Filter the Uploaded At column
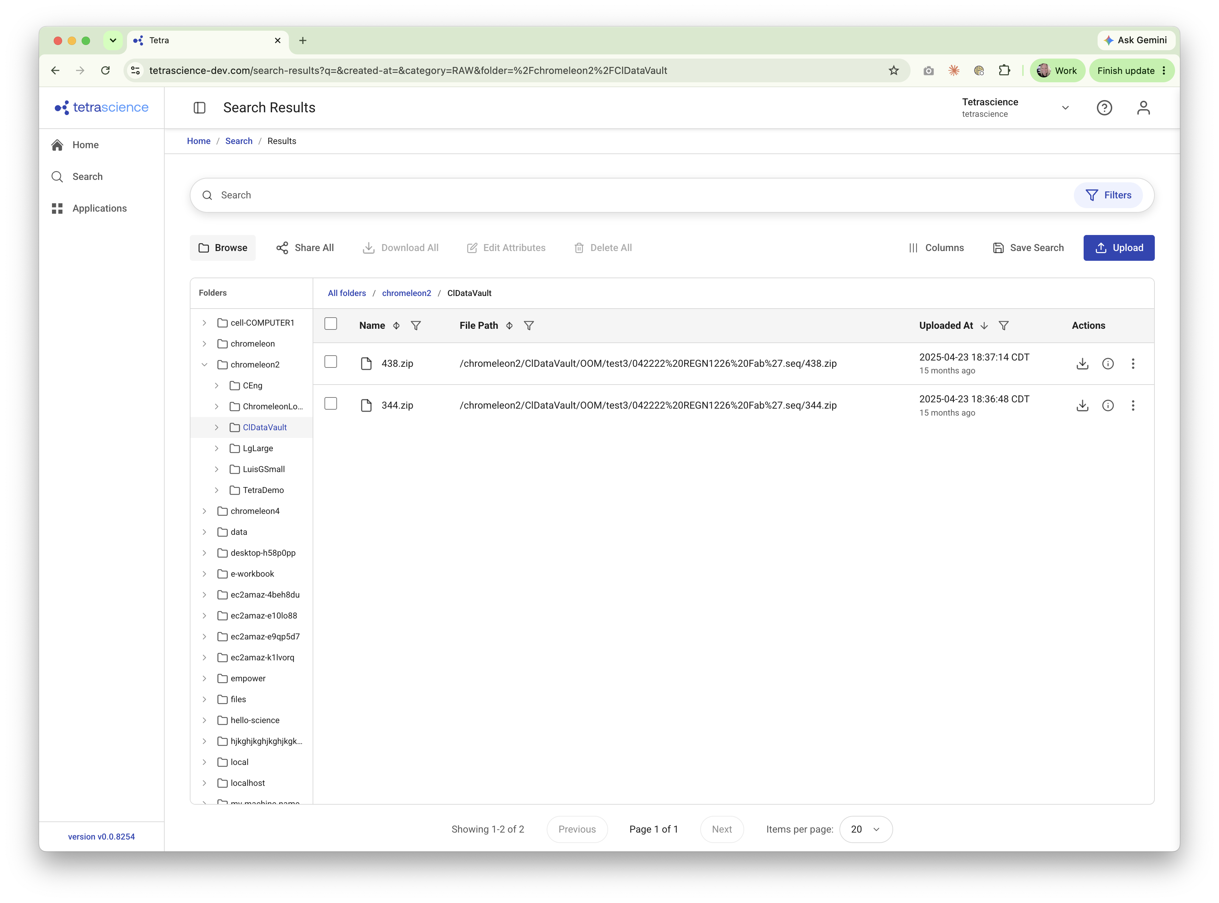The width and height of the screenshot is (1219, 903). tap(1003, 326)
